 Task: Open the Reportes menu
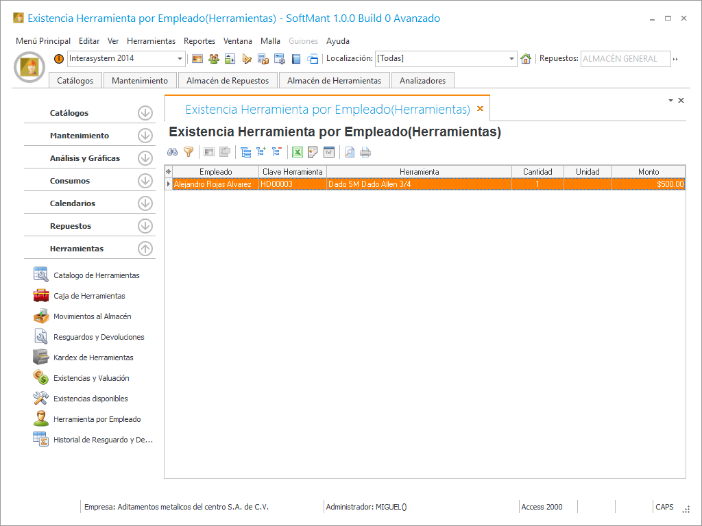(199, 41)
